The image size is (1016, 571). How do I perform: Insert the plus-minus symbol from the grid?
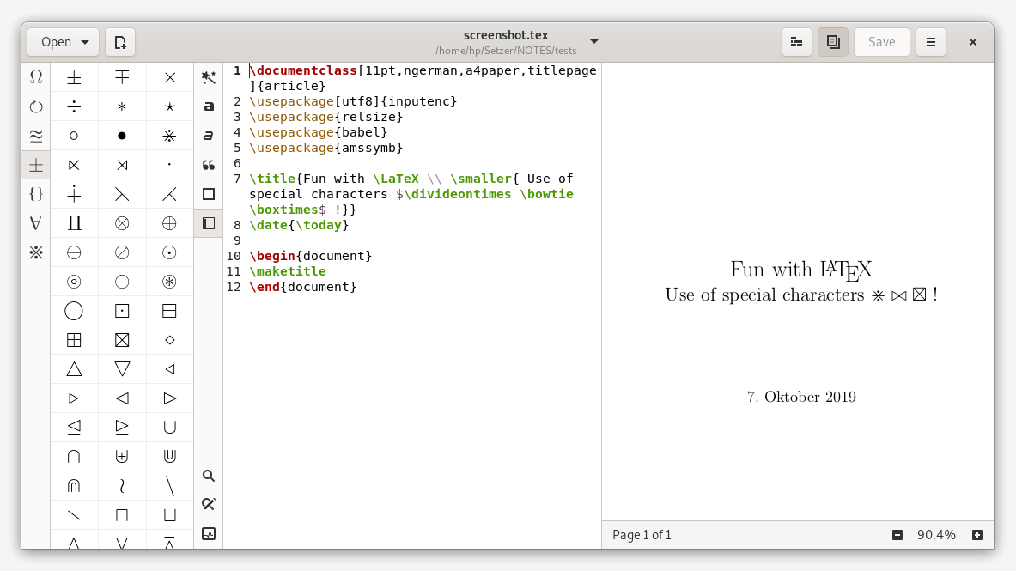(74, 78)
